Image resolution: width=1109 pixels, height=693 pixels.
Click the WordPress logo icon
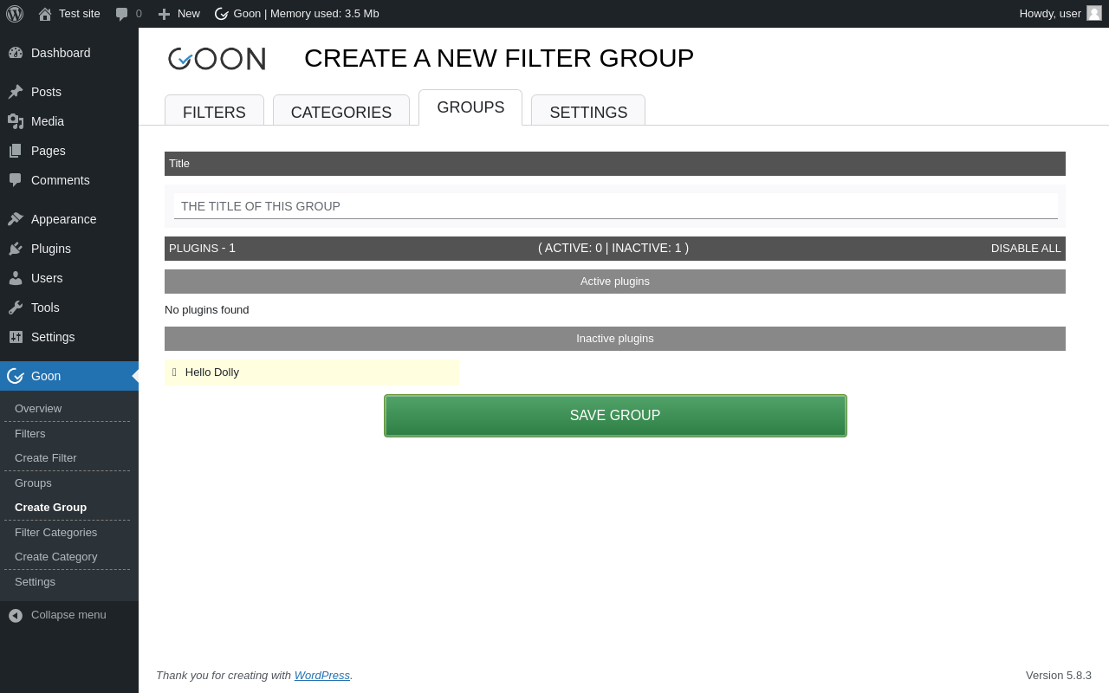point(15,14)
